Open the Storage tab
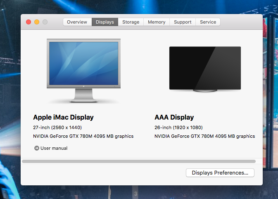278x199 pixels. pyautogui.click(x=131, y=22)
